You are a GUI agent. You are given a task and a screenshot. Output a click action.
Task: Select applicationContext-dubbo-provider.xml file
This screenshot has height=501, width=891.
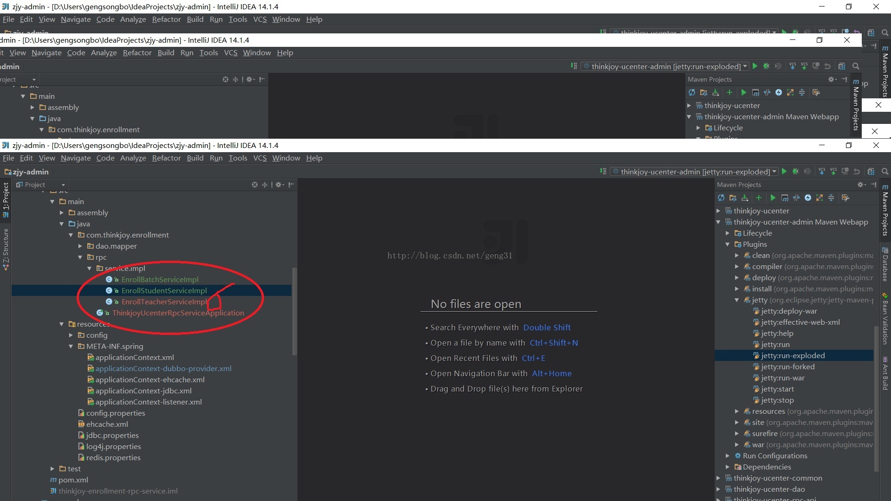(163, 368)
